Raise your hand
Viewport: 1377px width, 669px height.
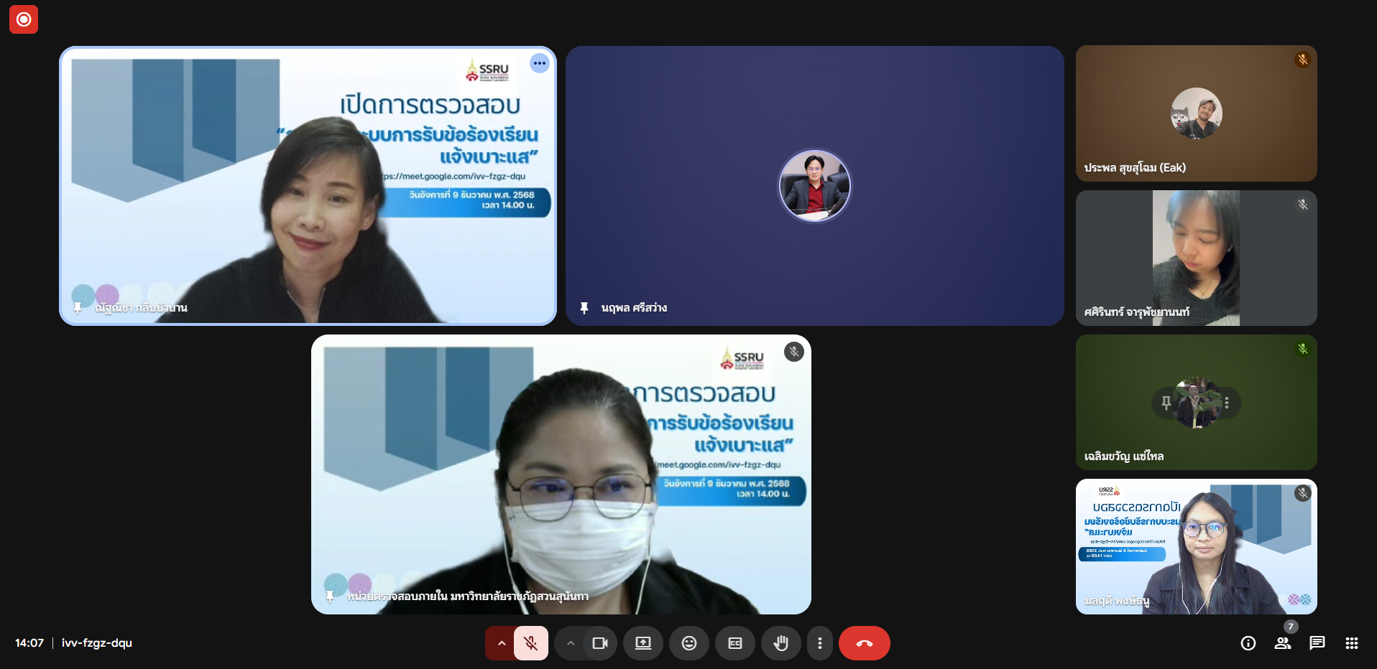pos(781,643)
